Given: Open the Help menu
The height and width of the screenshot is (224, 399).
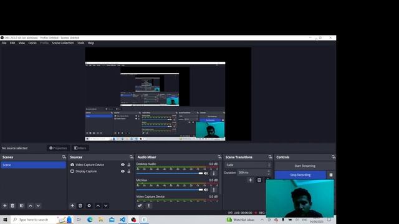Looking at the screenshot, I should [x=91, y=43].
